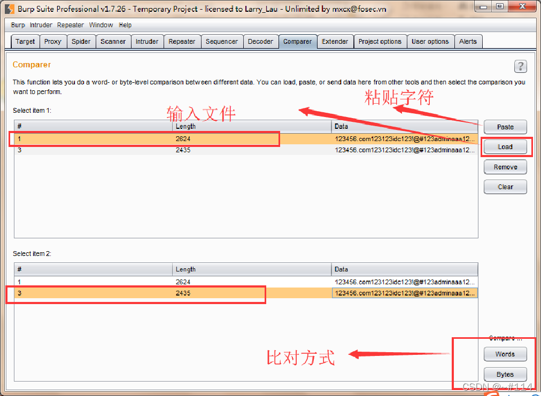Click highlighted Data cell of row 3 in item 2 table
The width and height of the screenshot is (541, 396).
[405, 293]
